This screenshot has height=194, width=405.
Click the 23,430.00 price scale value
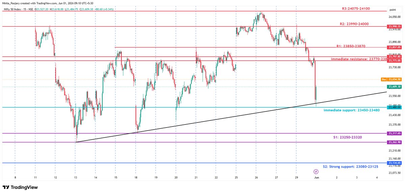point(395,115)
